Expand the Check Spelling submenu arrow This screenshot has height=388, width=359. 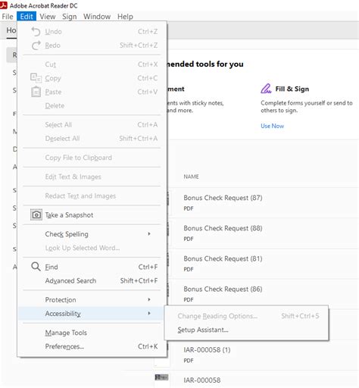149,234
